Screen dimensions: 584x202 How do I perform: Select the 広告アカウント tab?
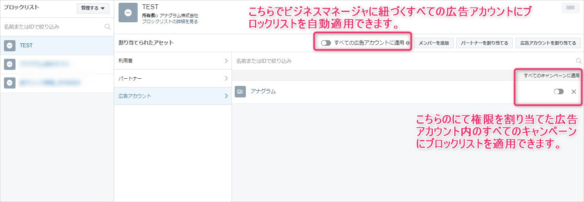[x=173, y=96]
